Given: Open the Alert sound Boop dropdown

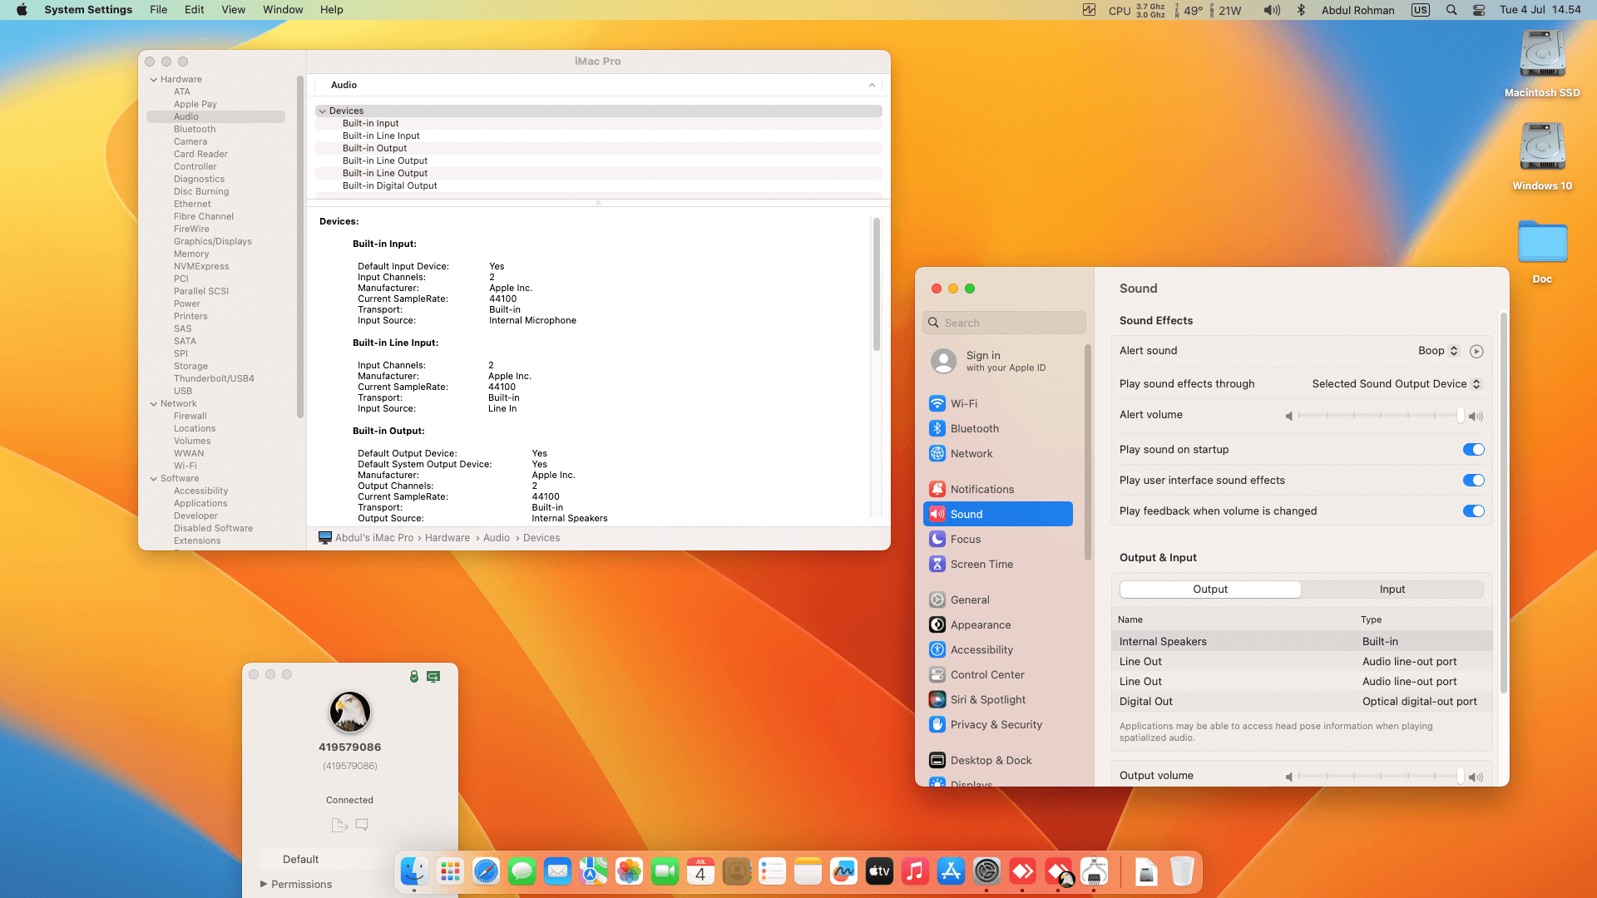Looking at the screenshot, I should click(x=1438, y=351).
